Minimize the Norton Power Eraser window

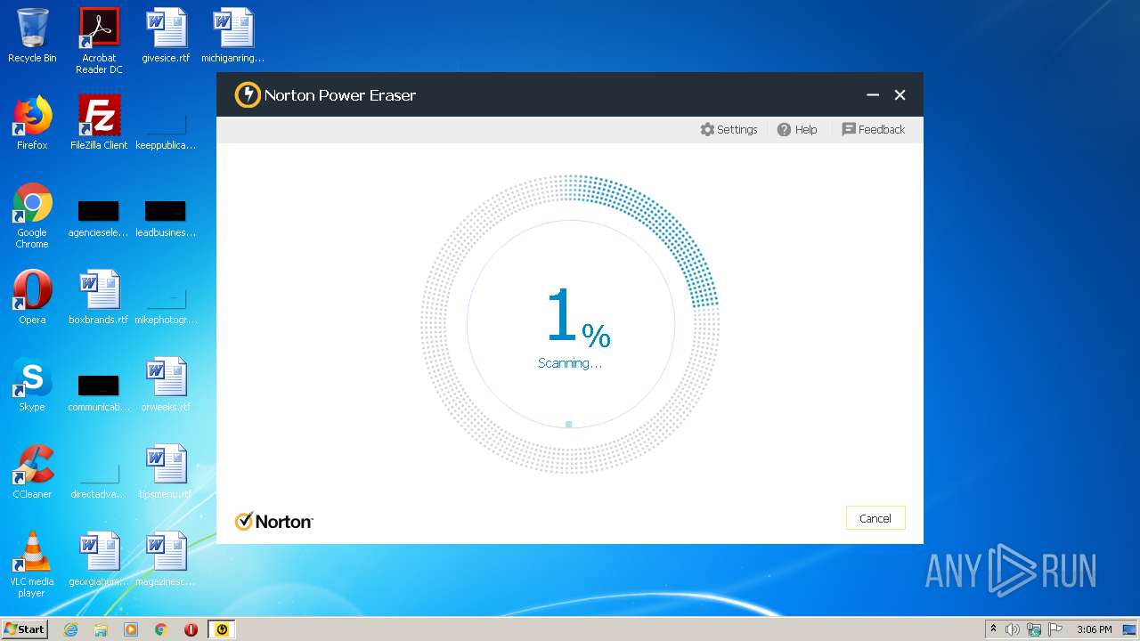[x=873, y=95]
